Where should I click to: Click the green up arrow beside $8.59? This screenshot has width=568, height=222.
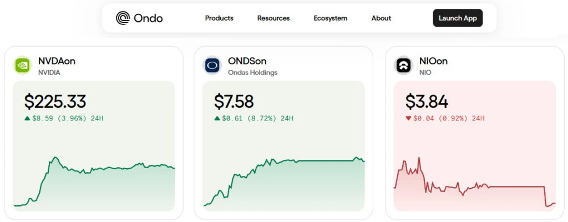(x=27, y=118)
